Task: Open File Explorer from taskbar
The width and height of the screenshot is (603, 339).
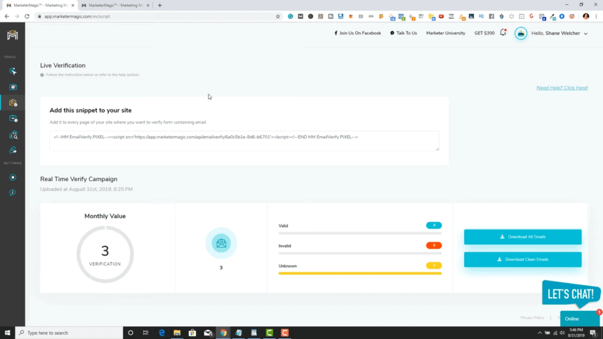Action: click(177, 333)
